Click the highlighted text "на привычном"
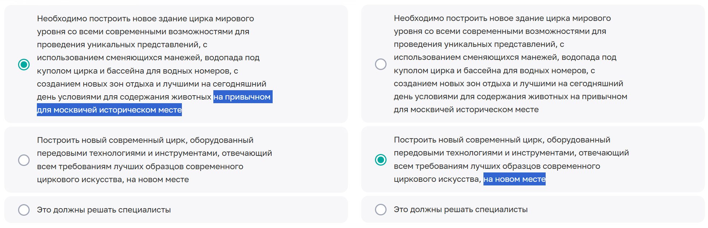The image size is (708, 228). click(x=242, y=97)
